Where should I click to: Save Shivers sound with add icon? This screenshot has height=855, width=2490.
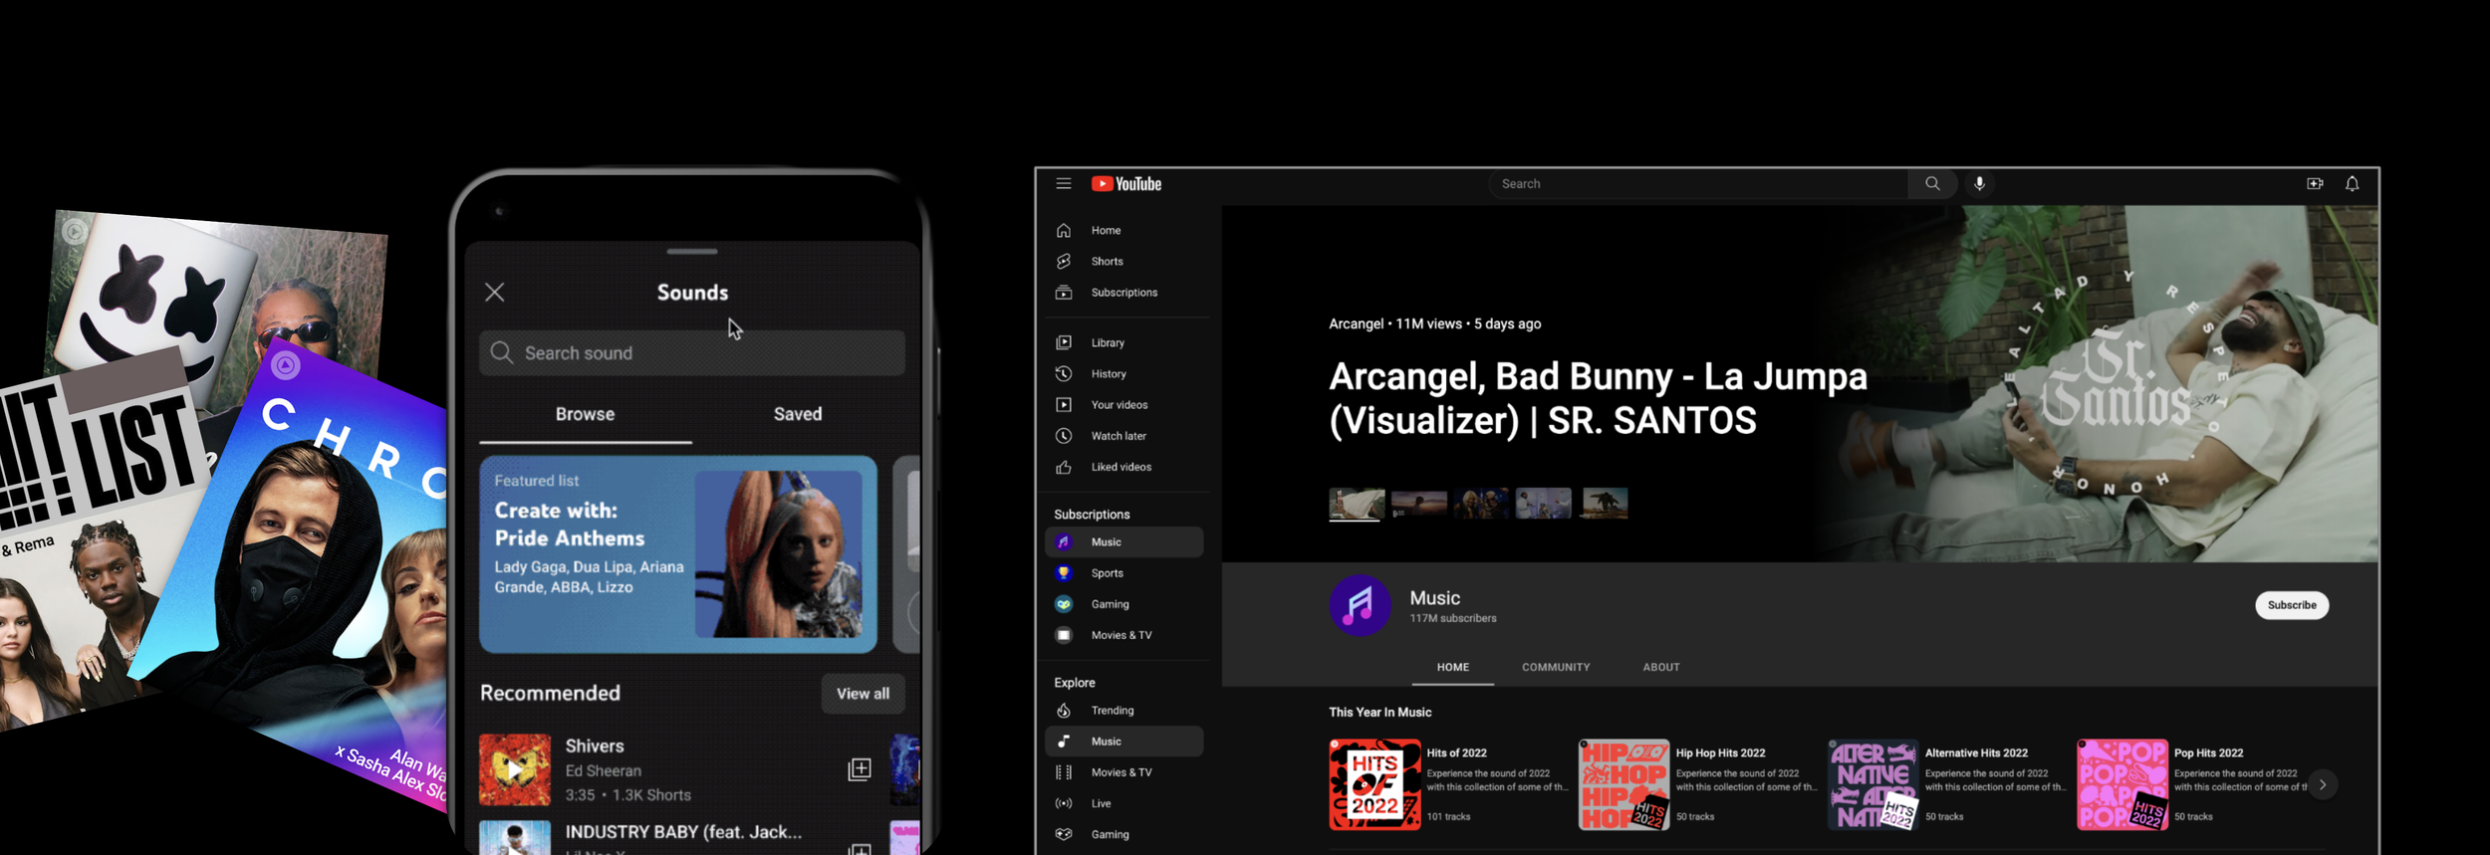[860, 769]
